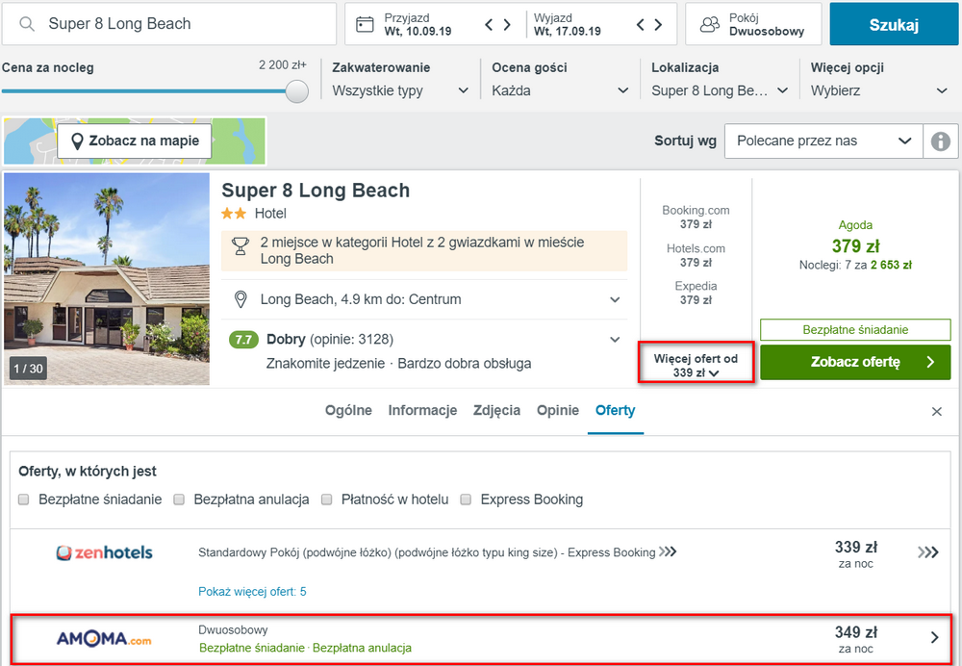Click Pokaż więcej ofert: 5 link
Screen dimensions: 962x666
tap(252, 592)
